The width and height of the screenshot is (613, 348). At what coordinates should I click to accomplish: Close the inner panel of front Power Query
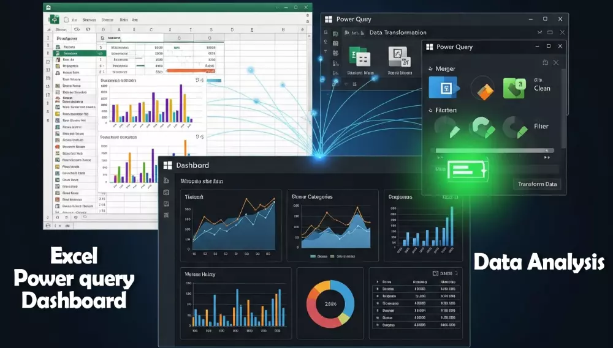[x=556, y=62]
